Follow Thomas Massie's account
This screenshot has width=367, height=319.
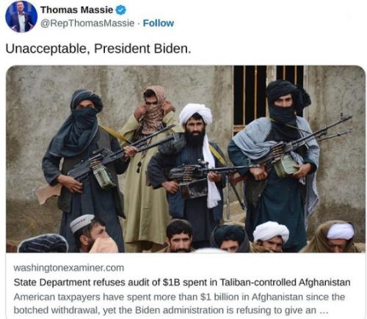tap(159, 23)
